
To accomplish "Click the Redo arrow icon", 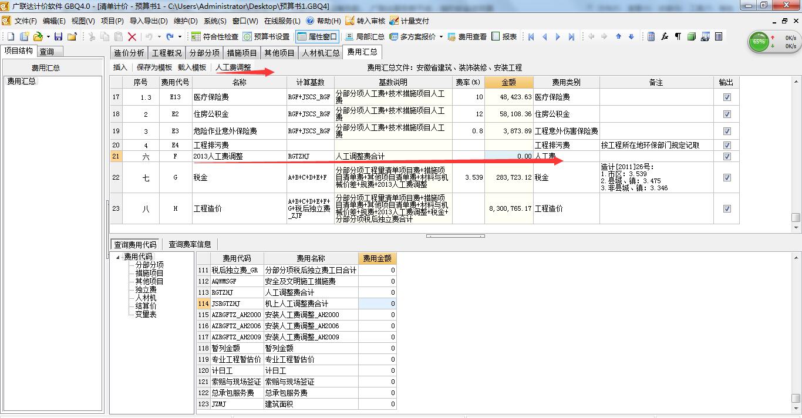I will point(170,36).
